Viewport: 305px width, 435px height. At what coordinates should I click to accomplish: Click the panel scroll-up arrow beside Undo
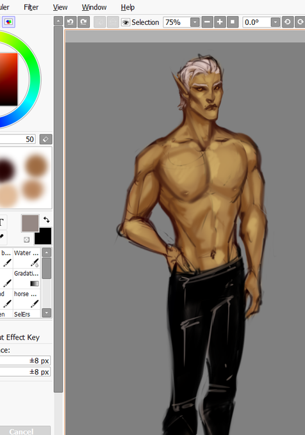58,21
